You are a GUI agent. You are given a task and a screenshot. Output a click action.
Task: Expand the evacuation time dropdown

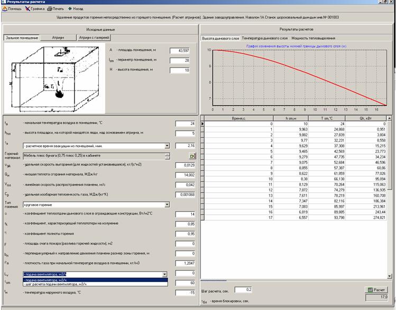pyautogui.click(x=167, y=146)
